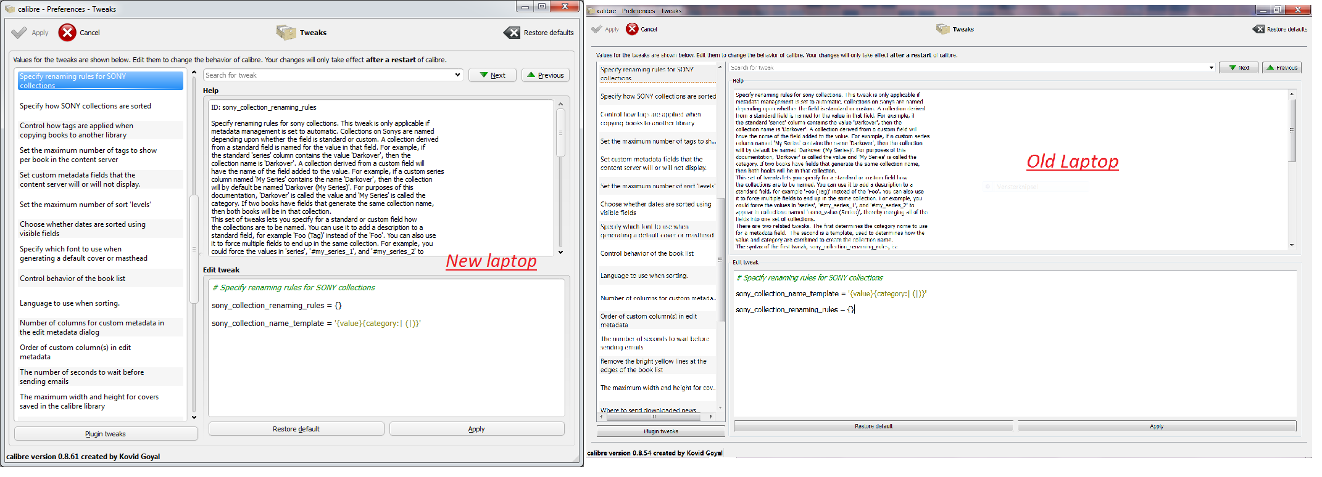This screenshot has width=1322, height=477.
Task: Click the red Cancel icon in calibre 0.8.61
Action: click(67, 33)
